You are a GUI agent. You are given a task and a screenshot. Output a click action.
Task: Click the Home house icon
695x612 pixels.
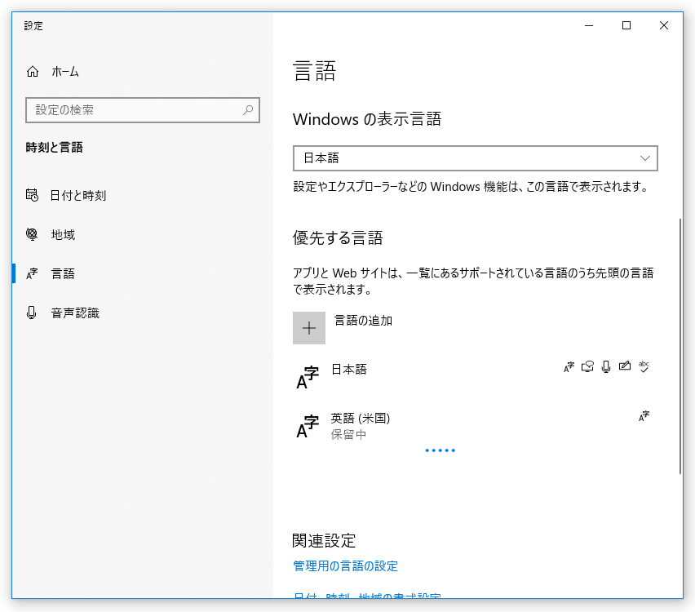33,72
